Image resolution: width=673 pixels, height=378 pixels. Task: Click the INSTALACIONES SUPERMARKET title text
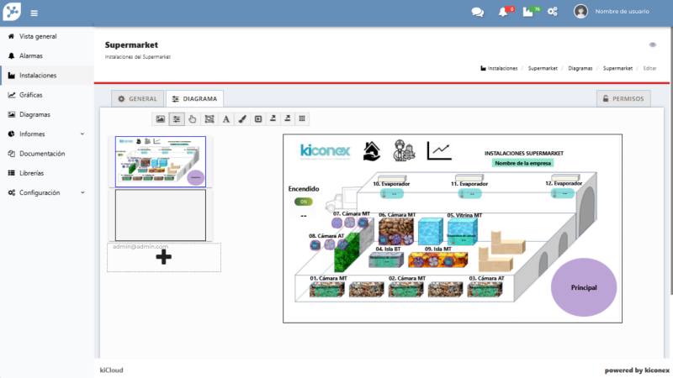pos(523,153)
